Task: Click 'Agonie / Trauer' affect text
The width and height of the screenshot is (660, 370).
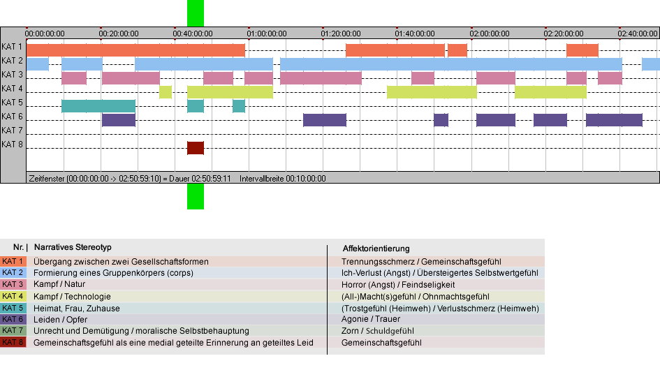Action: 371,319
